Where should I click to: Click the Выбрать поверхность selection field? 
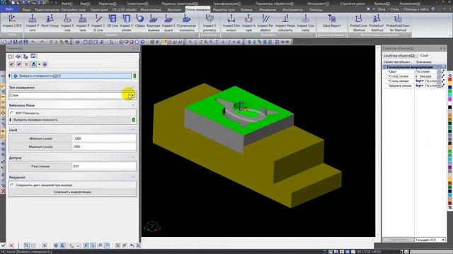71,75
